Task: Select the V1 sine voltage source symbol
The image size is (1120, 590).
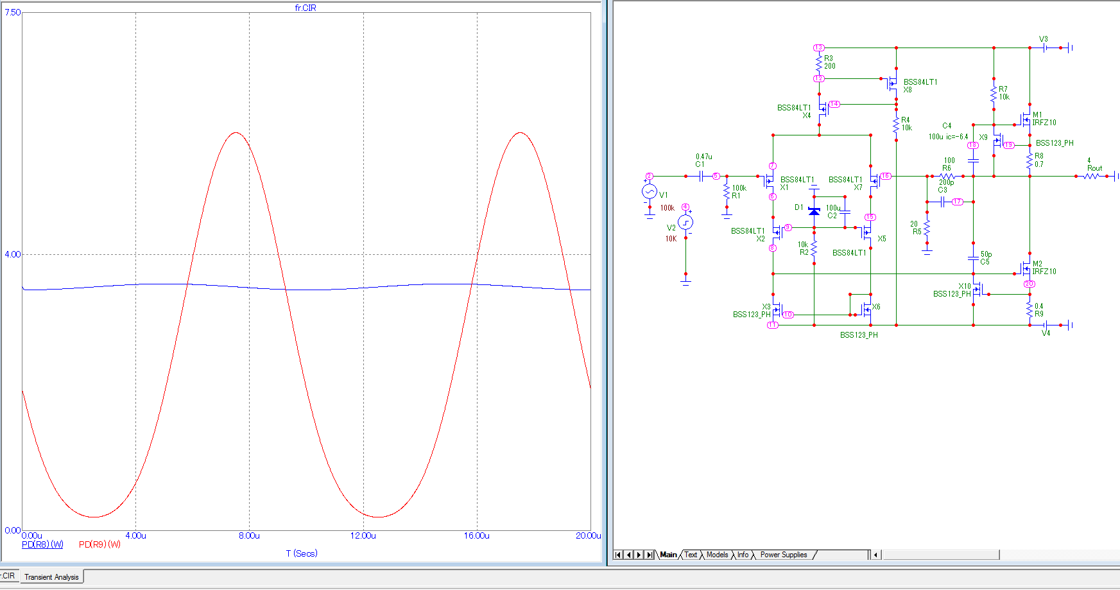Action: point(649,191)
